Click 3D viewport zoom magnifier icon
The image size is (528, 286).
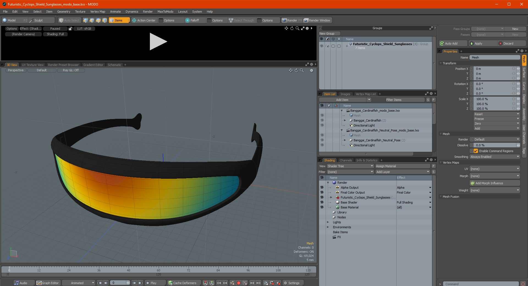click(x=302, y=70)
